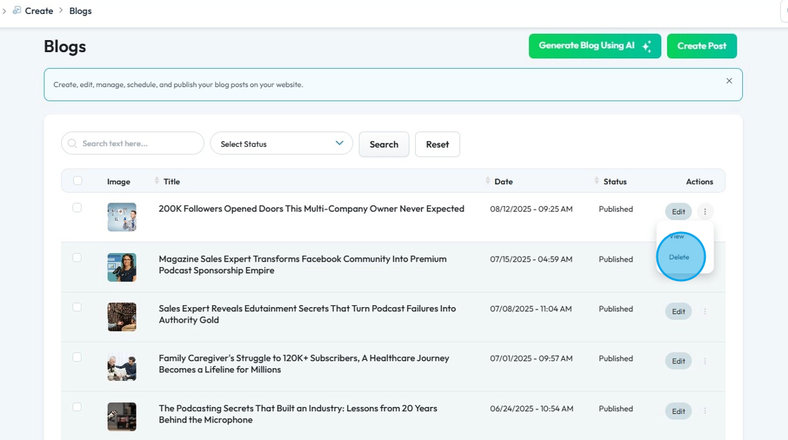Toggle the select-all checkbox in table header
Image resolution: width=788 pixels, height=440 pixels.
tap(77, 181)
